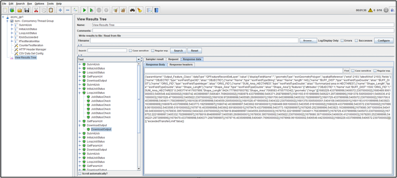The image size is (397, 178).
Task: Tick Case sensitive beside Find button
Action: 353,71
